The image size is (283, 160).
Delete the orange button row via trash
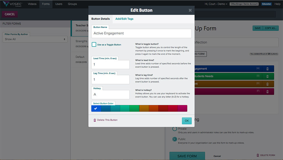pos(268,84)
